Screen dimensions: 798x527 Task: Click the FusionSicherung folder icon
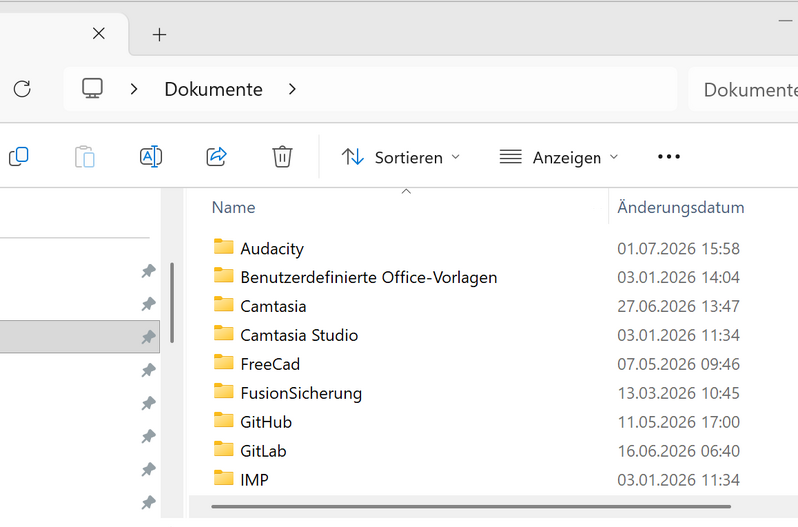(223, 391)
